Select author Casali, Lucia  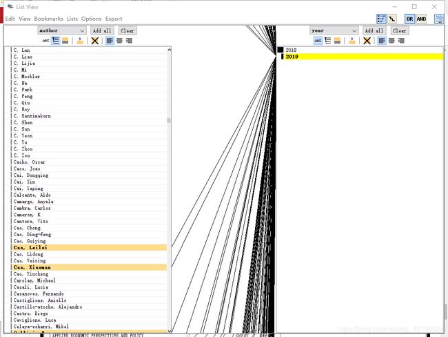point(90,287)
